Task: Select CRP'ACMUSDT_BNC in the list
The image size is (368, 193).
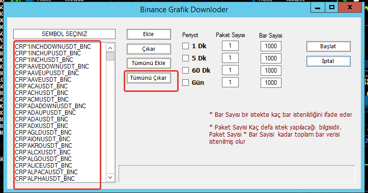Action: point(42,100)
